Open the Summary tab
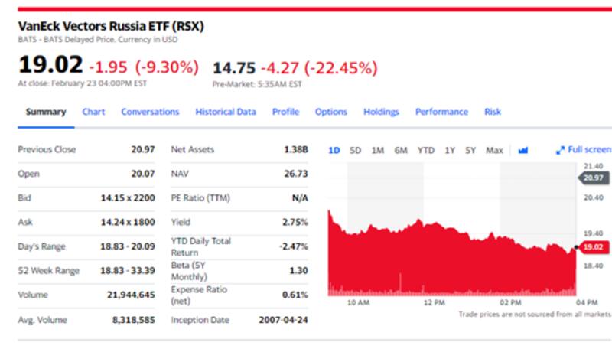Screen dimensions: 612x349 point(46,112)
